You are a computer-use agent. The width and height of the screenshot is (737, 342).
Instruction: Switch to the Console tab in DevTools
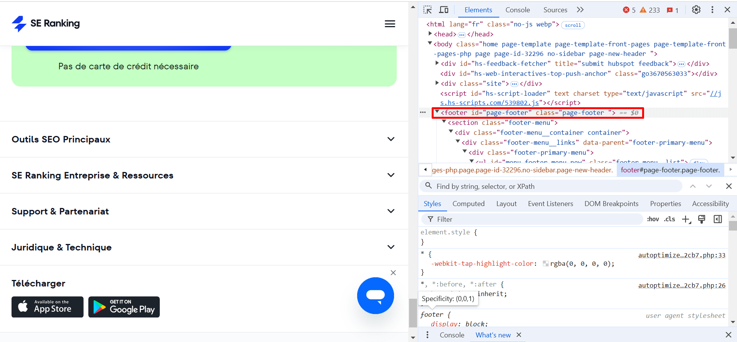point(517,10)
